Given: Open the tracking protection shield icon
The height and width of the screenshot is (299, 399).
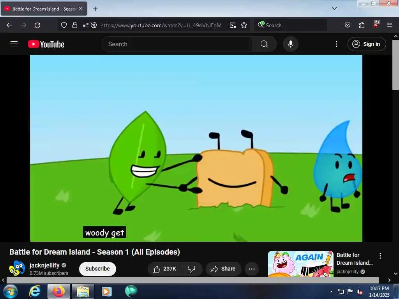Looking at the screenshot, I should 64,25.
